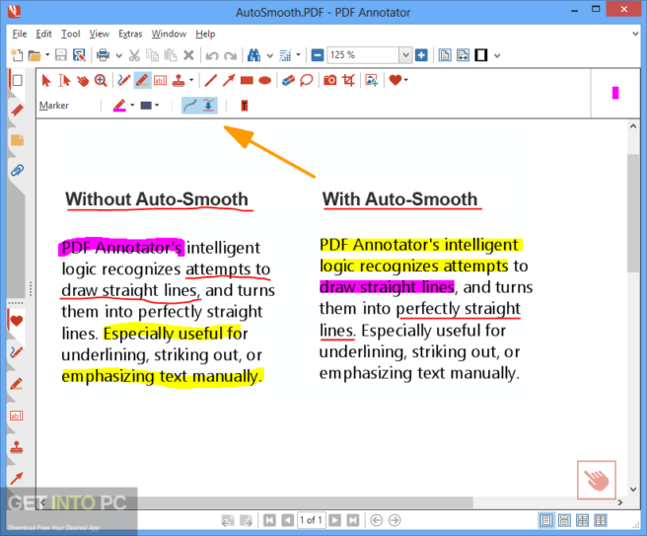Select the Zoom magnifier tool

click(x=101, y=80)
